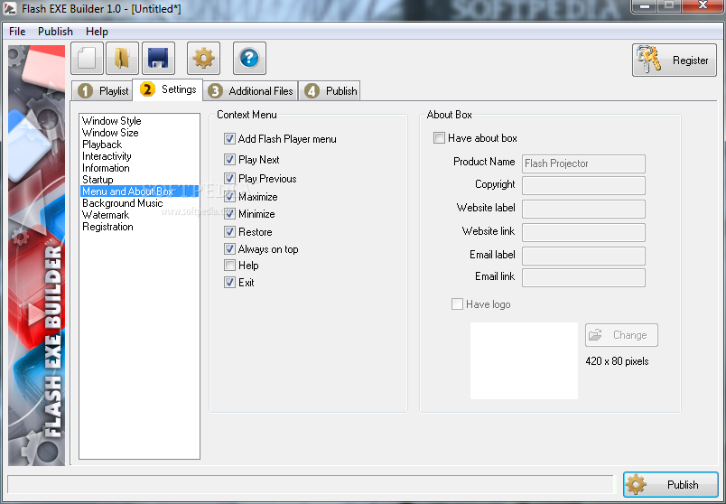The height and width of the screenshot is (504, 726).
Task: Click the Change logo button
Action: click(621, 335)
